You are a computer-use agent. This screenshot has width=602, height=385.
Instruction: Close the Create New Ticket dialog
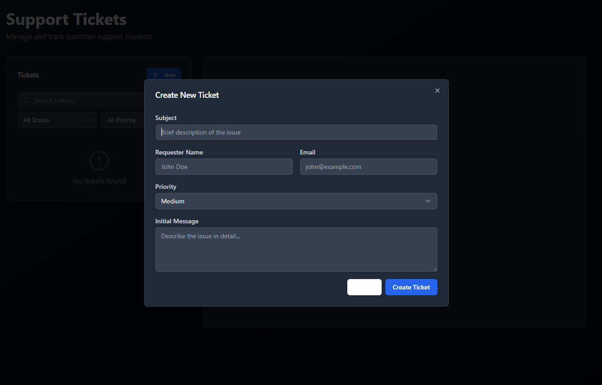coord(437,91)
